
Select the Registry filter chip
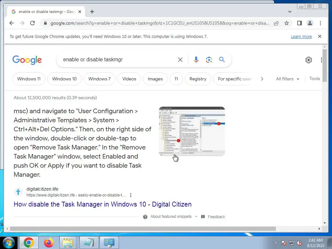(198, 79)
